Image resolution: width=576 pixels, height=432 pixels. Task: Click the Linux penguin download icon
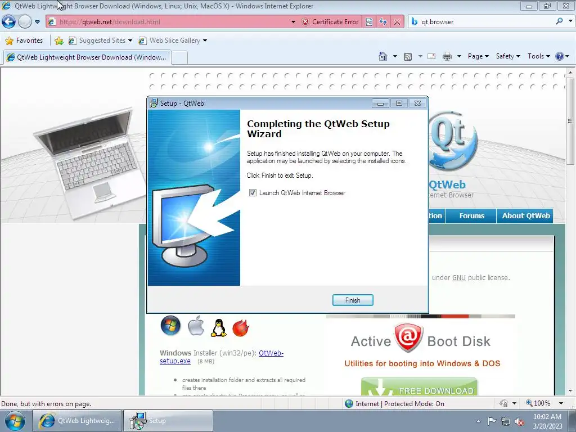[x=219, y=328]
